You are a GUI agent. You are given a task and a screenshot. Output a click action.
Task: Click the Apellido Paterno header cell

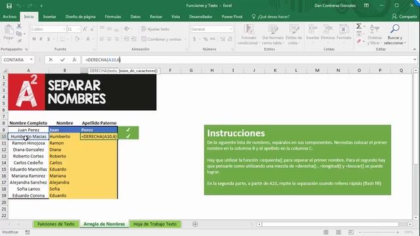click(99, 123)
